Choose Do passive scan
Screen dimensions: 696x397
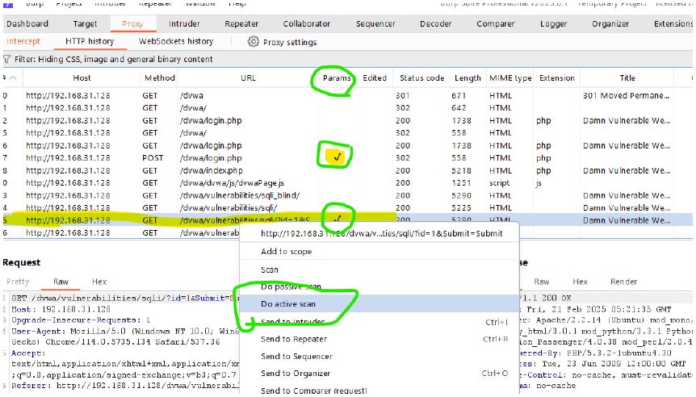[x=291, y=286]
